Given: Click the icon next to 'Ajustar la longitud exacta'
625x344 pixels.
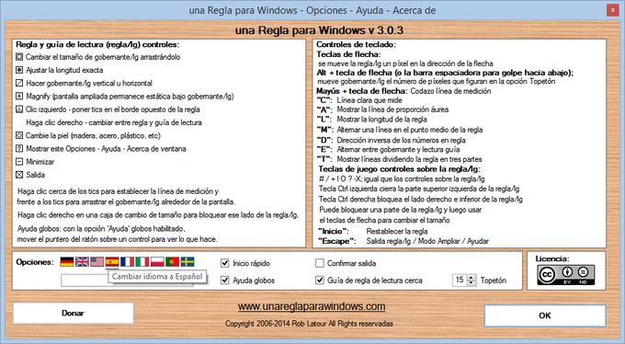Looking at the screenshot, I should click(19, 70).
